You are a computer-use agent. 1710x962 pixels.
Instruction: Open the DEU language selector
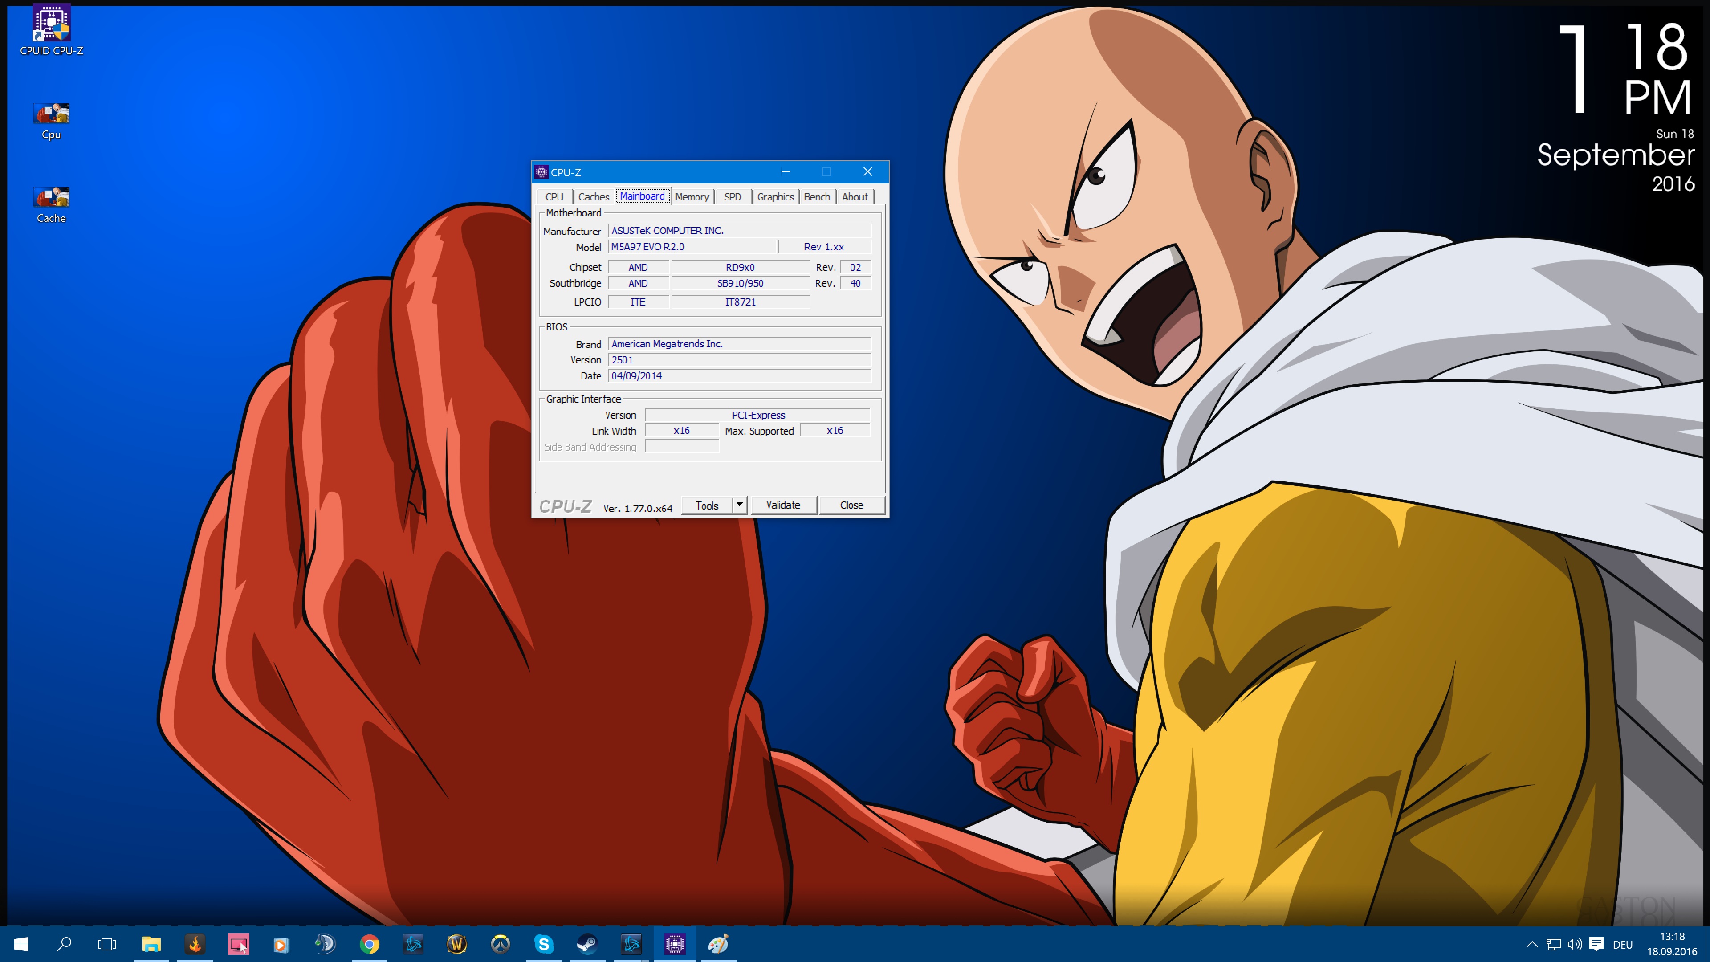click(1622, 944)
